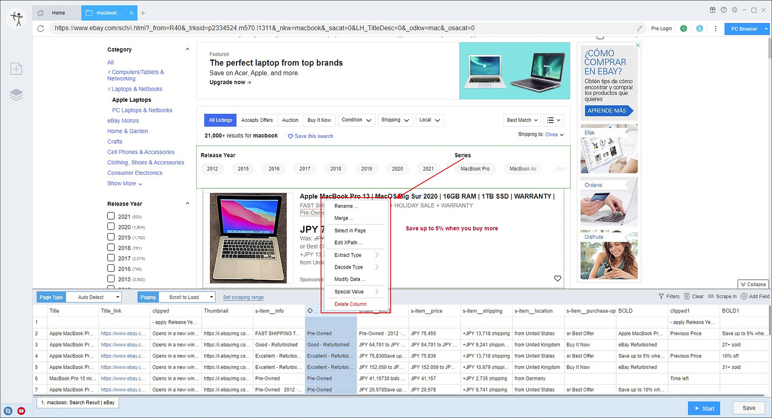Viewport: 772px width, 418px height.
Task: Click the gift icon in title bar
Action: pos(713,10)
